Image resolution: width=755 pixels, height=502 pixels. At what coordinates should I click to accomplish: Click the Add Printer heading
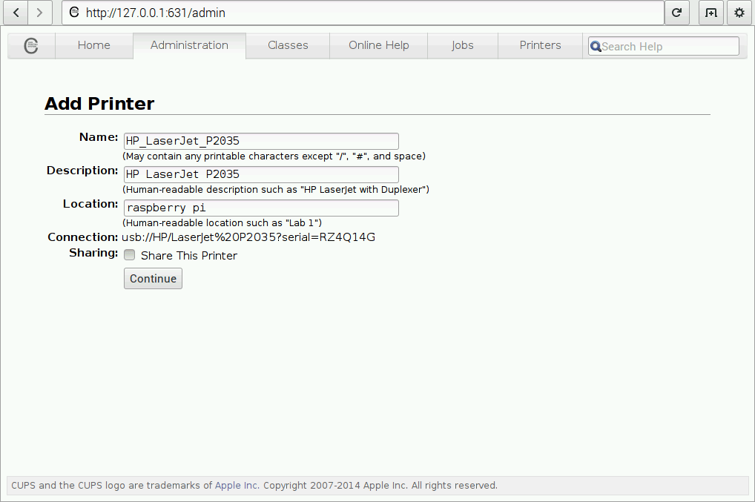(99, 104)
